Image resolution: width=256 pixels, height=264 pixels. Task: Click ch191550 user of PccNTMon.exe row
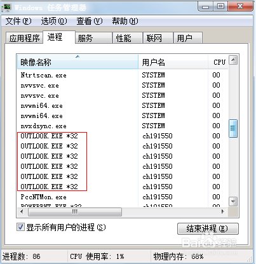(158, 197)
